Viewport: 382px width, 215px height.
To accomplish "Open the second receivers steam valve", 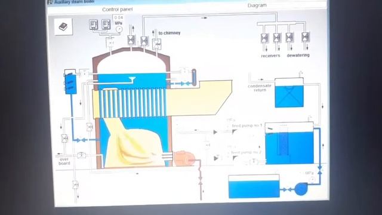I will (277, 38).
